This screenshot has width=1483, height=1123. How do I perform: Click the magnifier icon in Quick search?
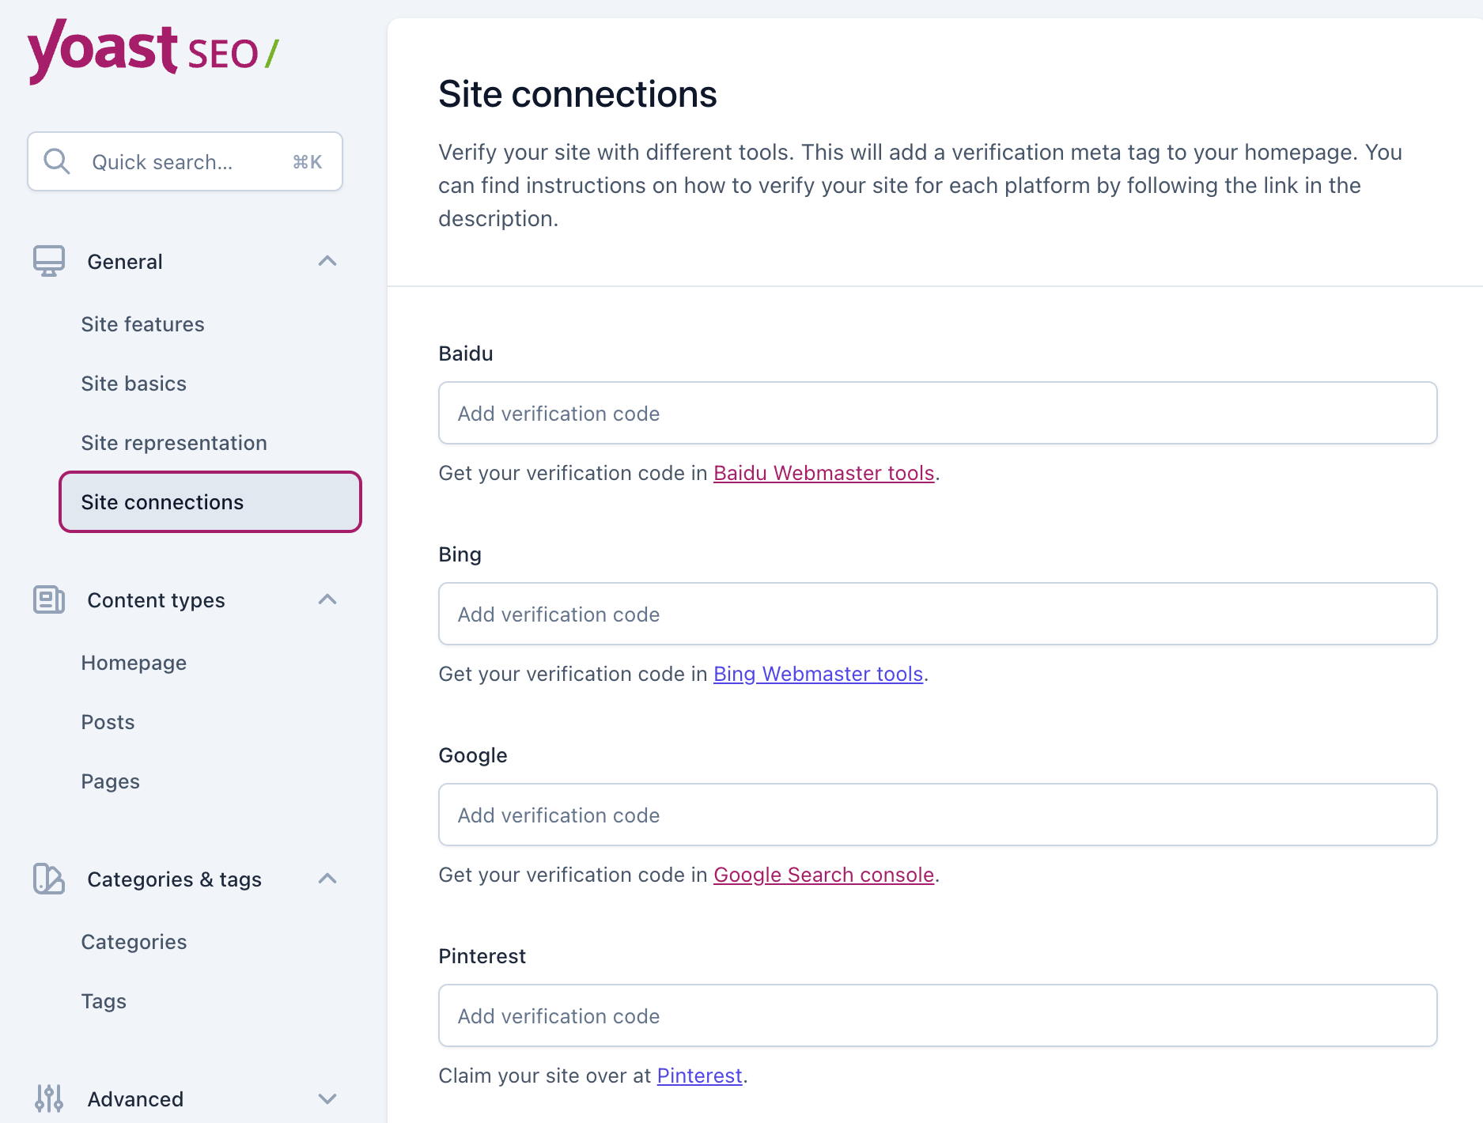[57, 161]
